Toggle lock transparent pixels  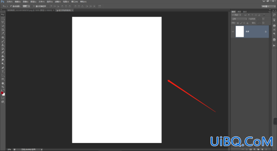tap(238, 23)
